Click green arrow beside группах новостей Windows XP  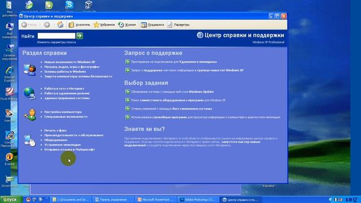pos(127,70)
